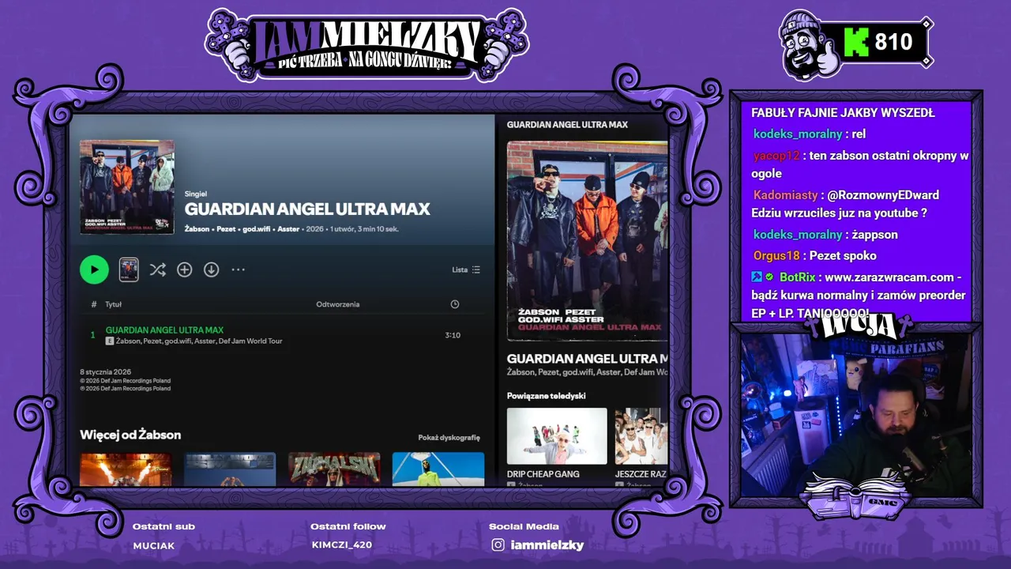Open the three-dots more options menu

(x=238, y=269)
